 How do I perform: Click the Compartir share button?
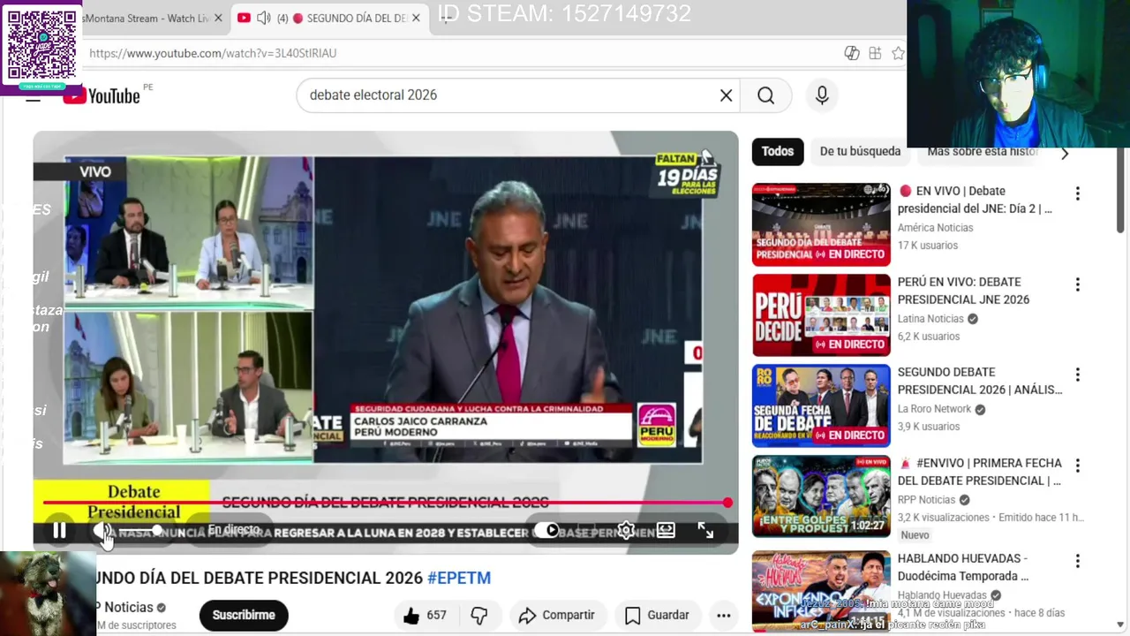[x=556, y=615]
